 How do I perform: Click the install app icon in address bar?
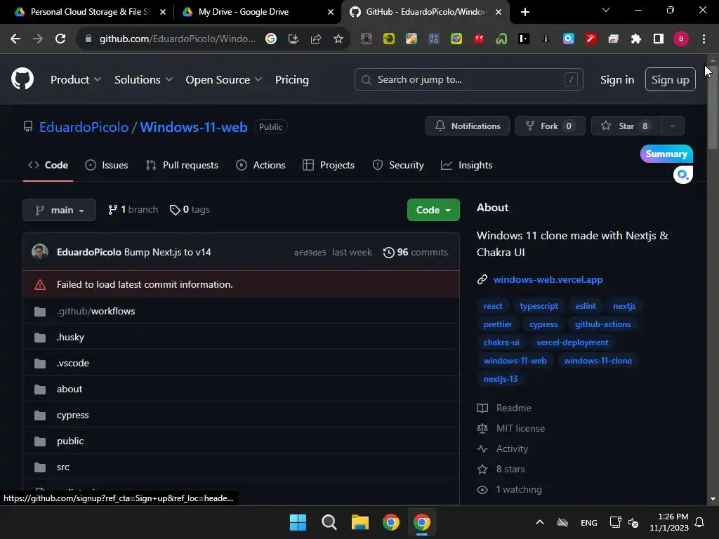(x=293, y=39)
